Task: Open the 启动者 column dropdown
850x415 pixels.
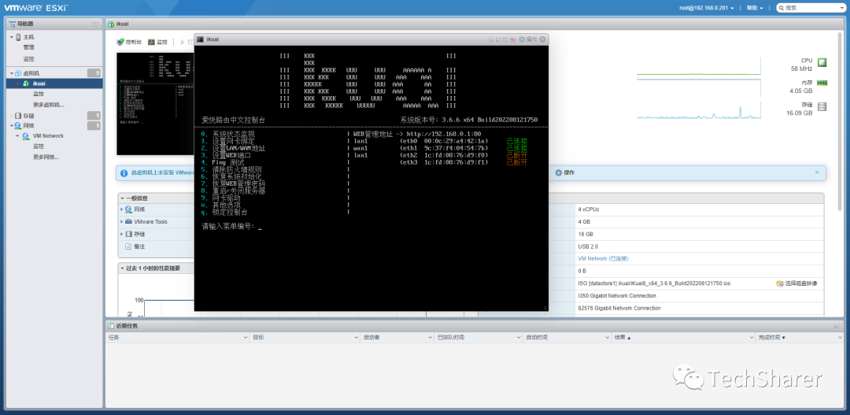Action: pos(430,337)
